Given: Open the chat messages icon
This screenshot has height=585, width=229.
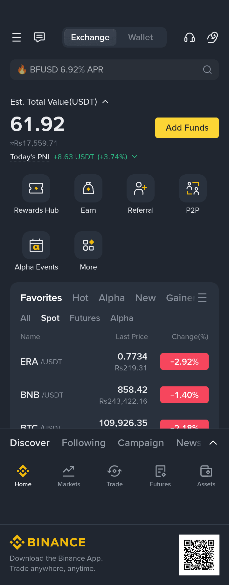Looking at the screenshot, I should [x=39, y=37].
